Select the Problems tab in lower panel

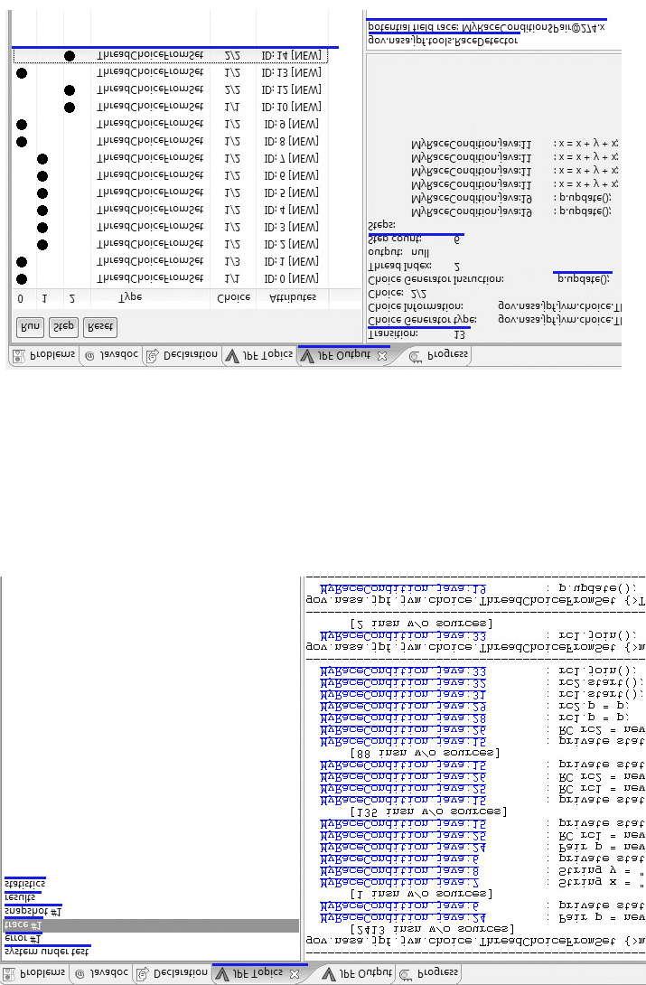34,973
